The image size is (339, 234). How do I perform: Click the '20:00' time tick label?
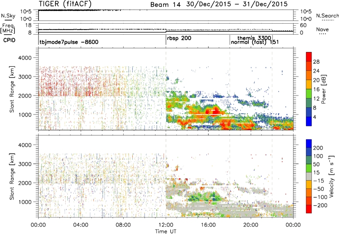pyautogui.click(x=251, y=225)
